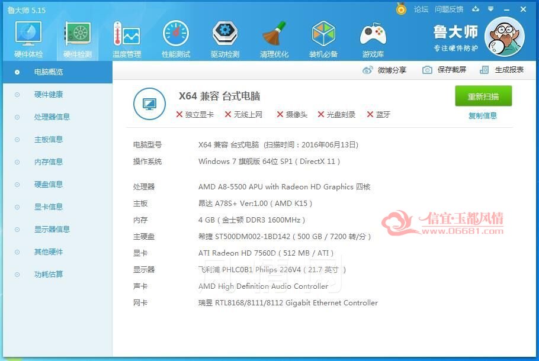
Task: Click sound card AMD High Definition Audio
Action: point(264,286)
